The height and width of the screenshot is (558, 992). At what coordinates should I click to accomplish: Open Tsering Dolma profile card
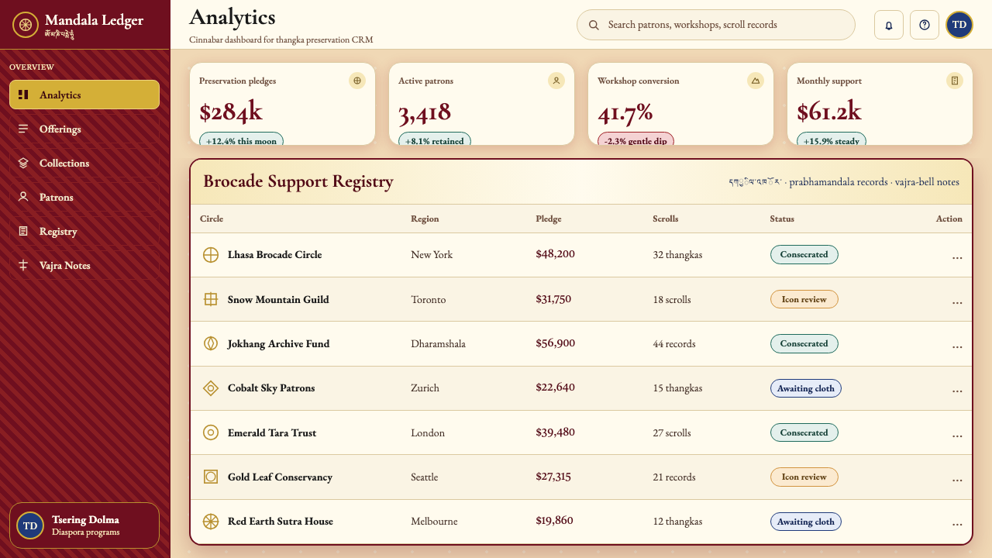(x=84, y=525)
